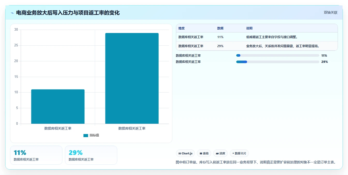Click the 29% progress bar
Screen dimensions: 348x175
tap(278, 62)
